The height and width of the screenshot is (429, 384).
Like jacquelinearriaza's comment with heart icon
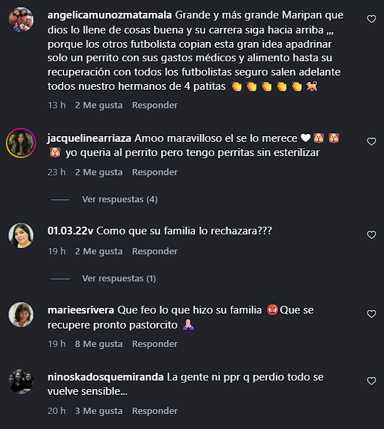click(371, 141)
